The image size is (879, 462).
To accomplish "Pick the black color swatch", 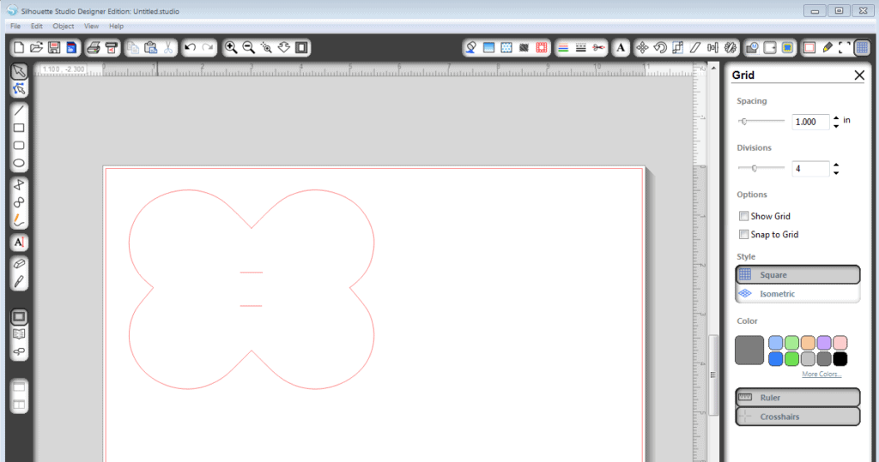I will [x=840, y=359].
